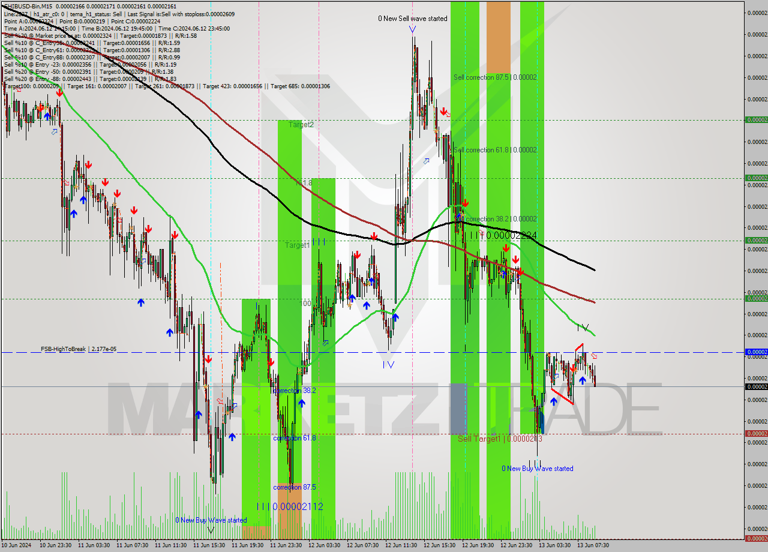The width and height of the screenshot is (768, 552).
Task: Click the 'Sell %10 @ C_Entry61' row
Action: 92,50
